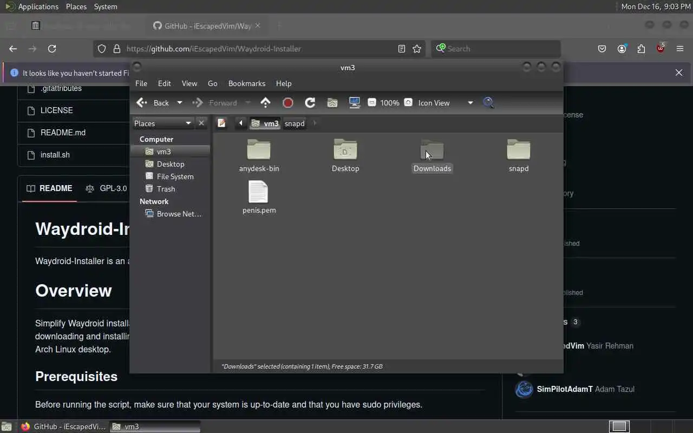This screenshot has height=433, width=693.
Task: Open the File menu in file manager
Action: [x=141, y=83]
